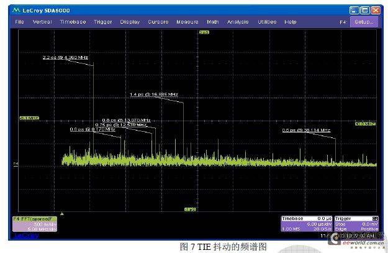388x253 pixels.
Task: Open the Display menu
Action: [130, 22]
